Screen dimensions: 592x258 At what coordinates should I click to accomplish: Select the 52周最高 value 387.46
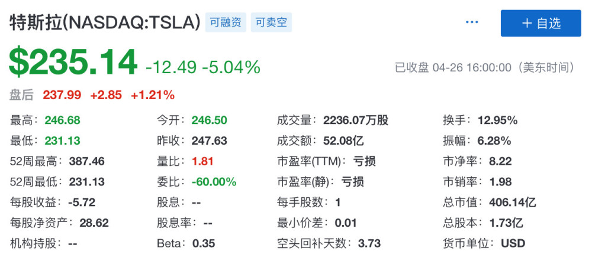coord(86,161)
